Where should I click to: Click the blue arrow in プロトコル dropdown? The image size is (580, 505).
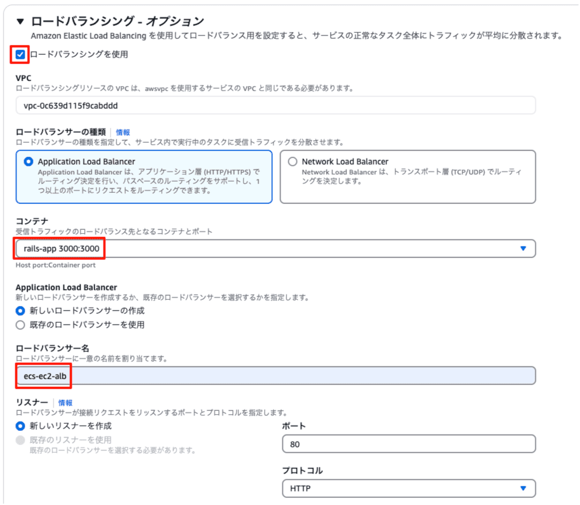point(523,489)
